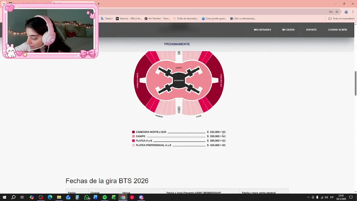Screen dimensions: 357x201
Task: Open the Windows Start menu
Action: 4,197
